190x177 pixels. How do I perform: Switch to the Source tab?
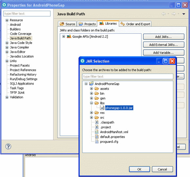67,24
